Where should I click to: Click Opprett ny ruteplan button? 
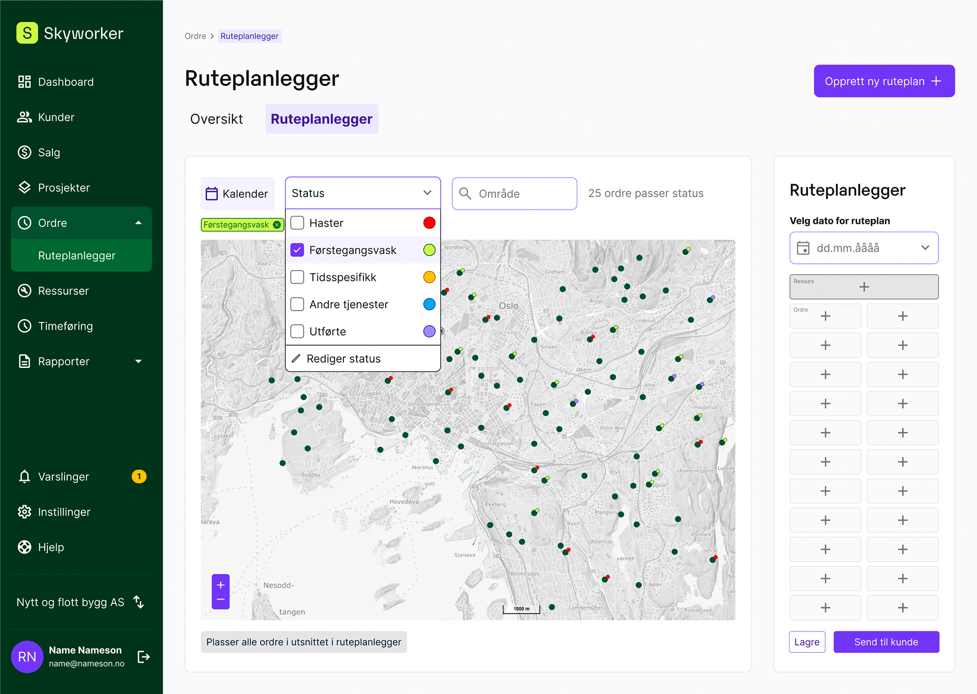pyautogui.click(x=883, y=81)
